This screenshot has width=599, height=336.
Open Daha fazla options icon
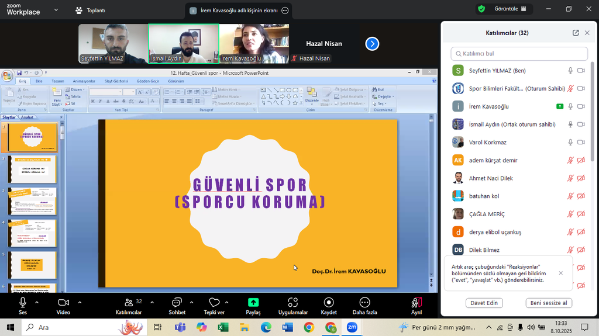(x=364, y=303)
